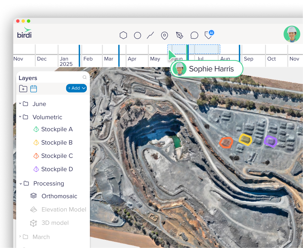Click the March folder icon

(26, 237)
